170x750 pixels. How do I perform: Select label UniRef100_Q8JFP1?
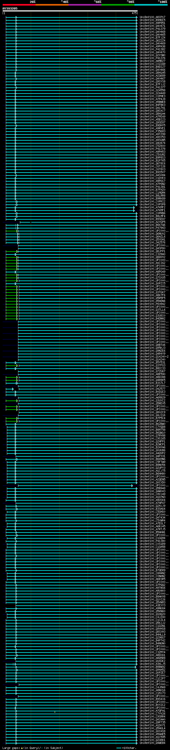(x=152, y=251)
